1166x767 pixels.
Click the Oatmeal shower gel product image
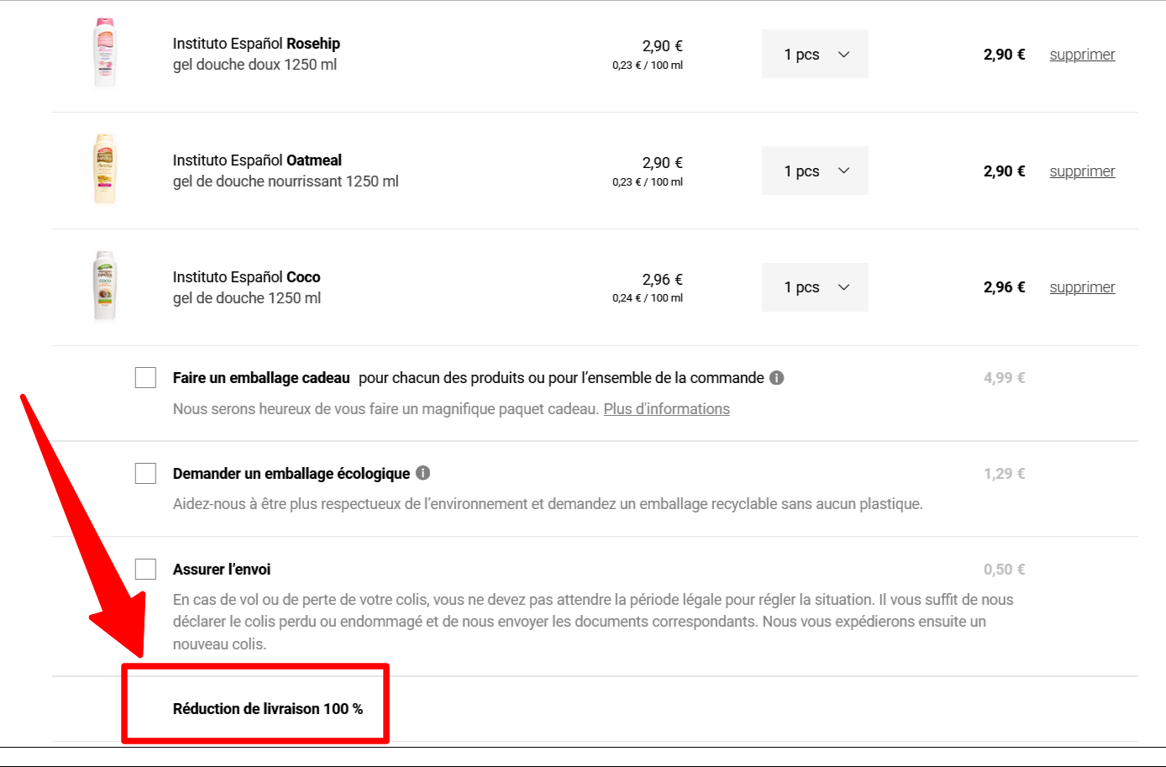click(x=105, y=169)
